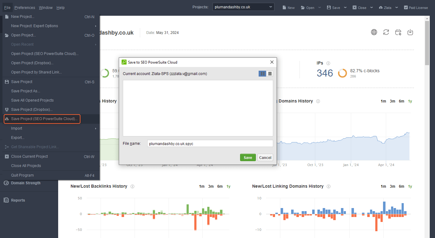
Task: Click the Save toolbar button
Action: click(334, 8)
